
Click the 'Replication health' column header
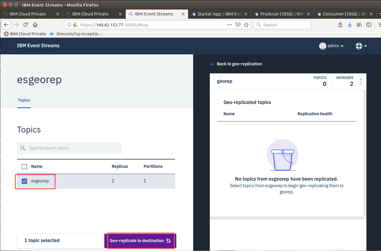click(315, 114)
